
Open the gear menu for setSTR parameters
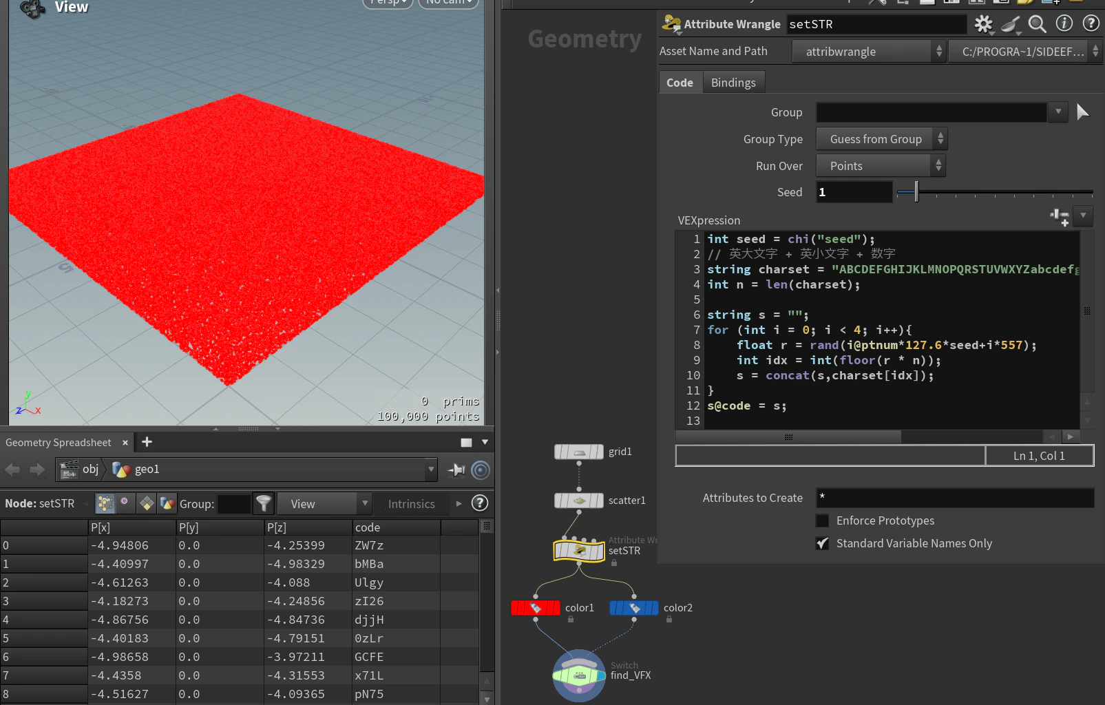(984, 24)
